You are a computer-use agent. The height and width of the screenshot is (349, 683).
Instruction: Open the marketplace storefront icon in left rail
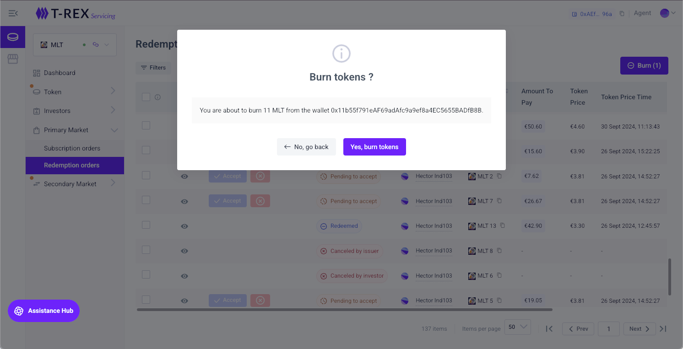click(13, 59)
